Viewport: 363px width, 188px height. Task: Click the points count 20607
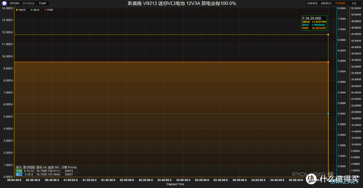coord(69,174)
